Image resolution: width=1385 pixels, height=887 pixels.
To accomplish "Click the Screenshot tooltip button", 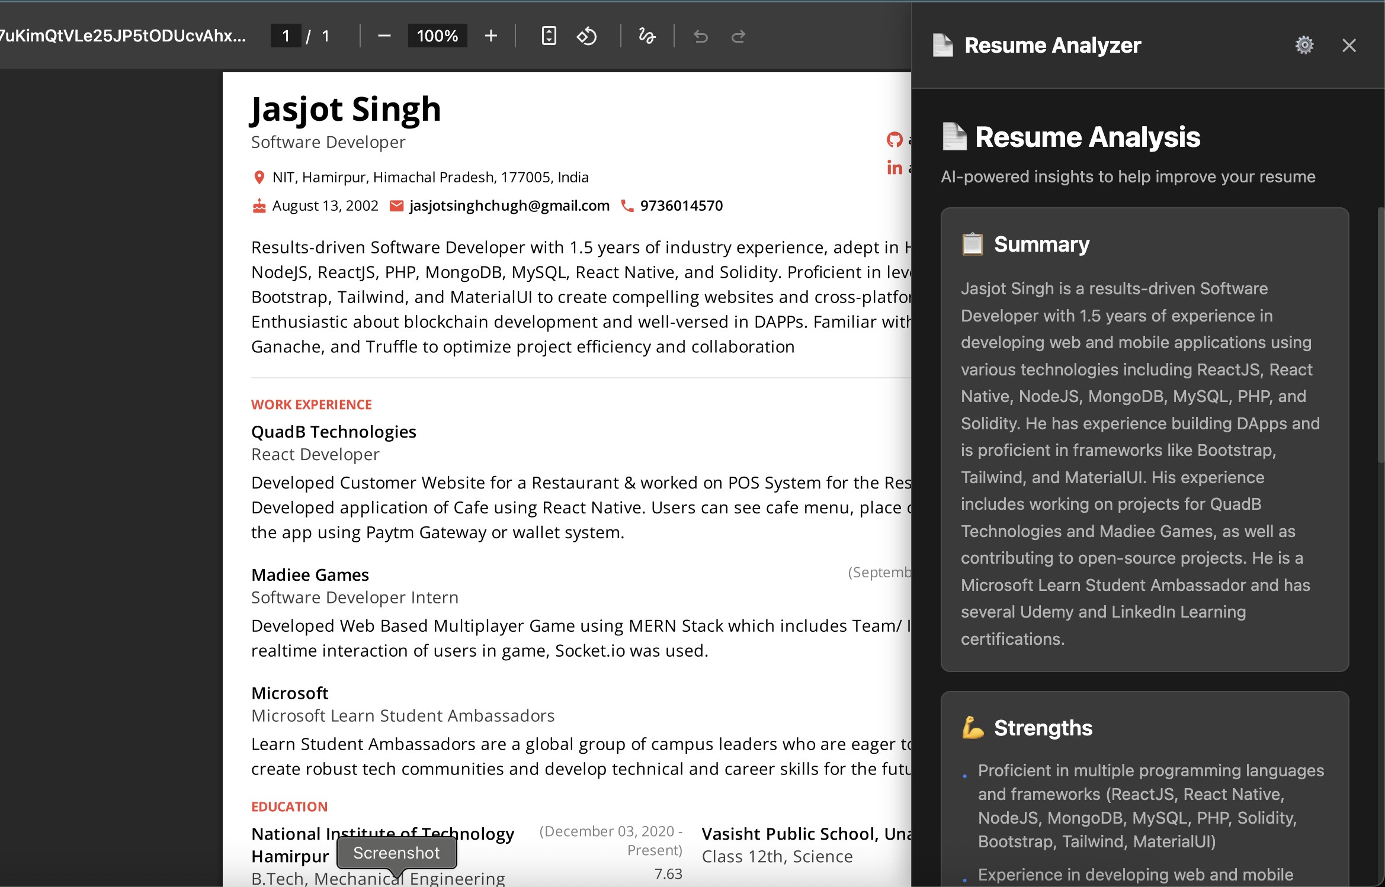I will point(396,853).
